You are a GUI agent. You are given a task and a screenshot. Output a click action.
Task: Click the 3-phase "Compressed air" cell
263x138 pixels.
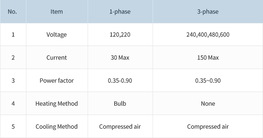[208, 127]
